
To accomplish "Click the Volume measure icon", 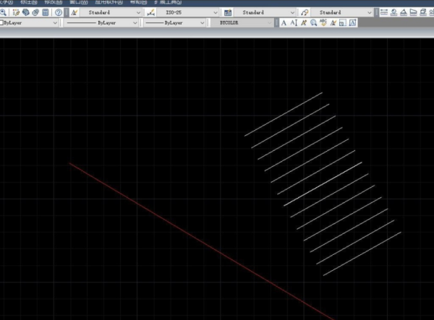I will point(423,12).
